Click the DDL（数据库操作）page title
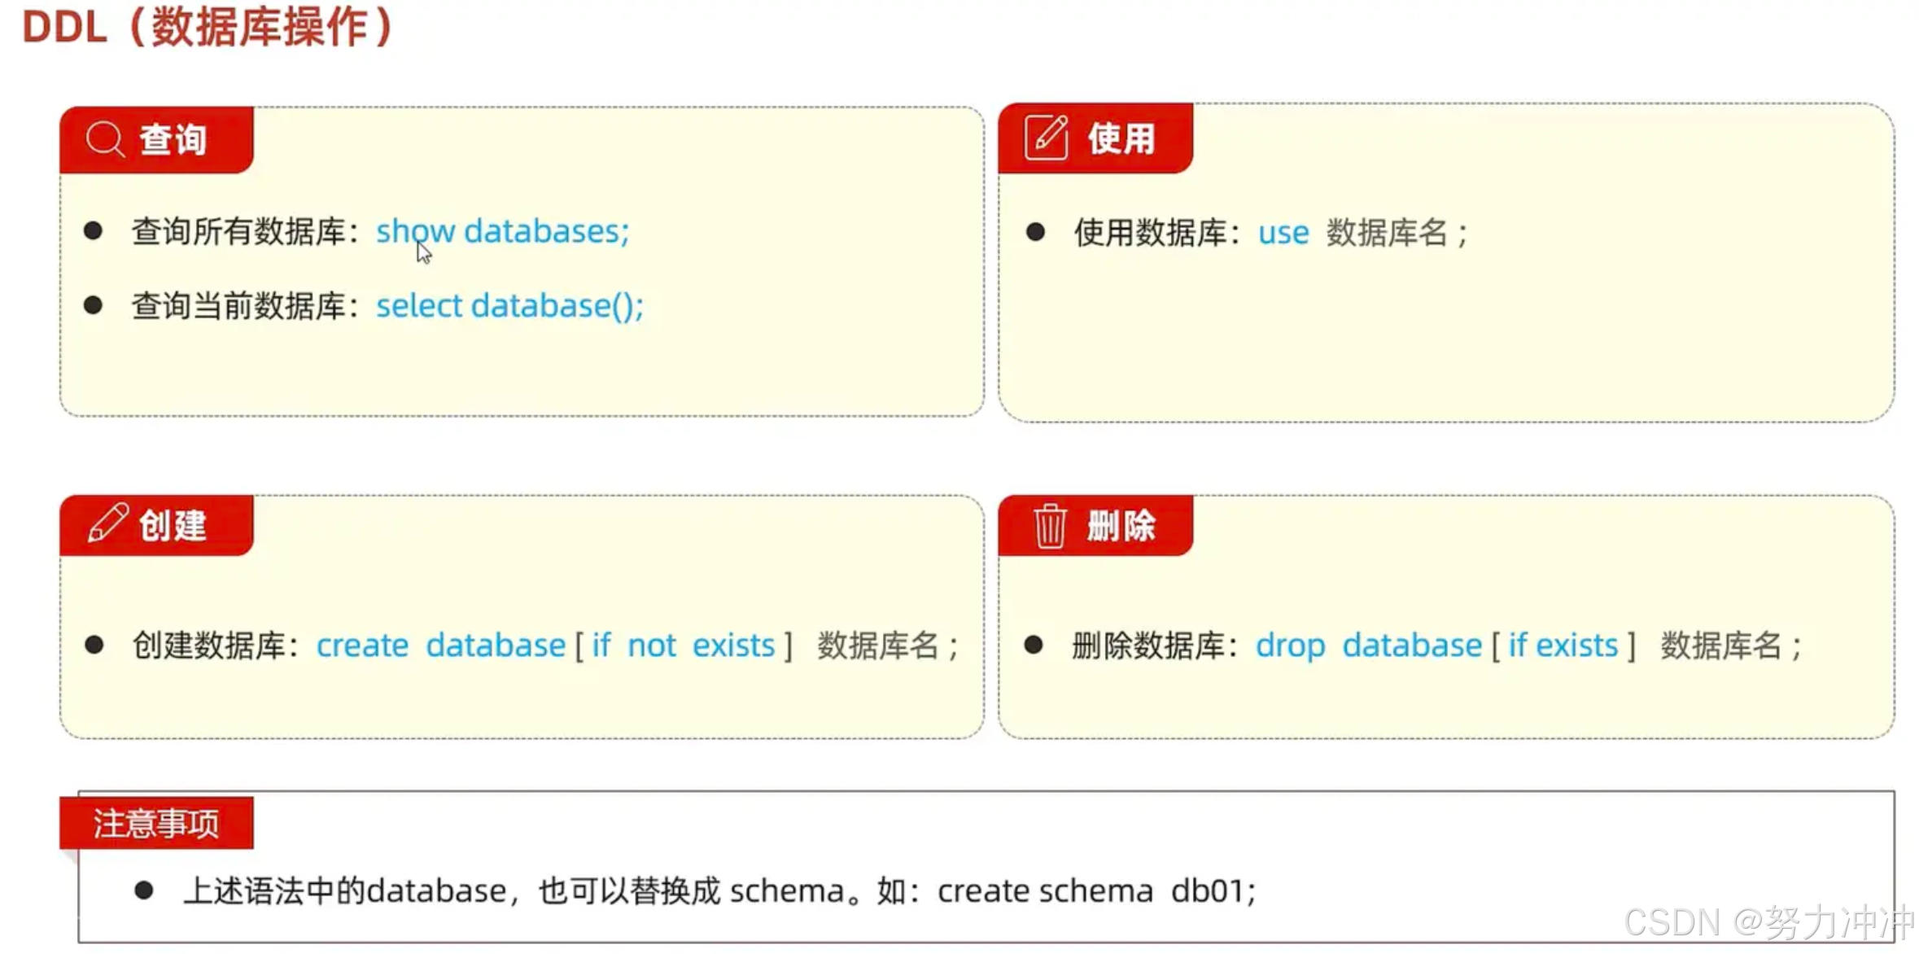 (208, 27)
